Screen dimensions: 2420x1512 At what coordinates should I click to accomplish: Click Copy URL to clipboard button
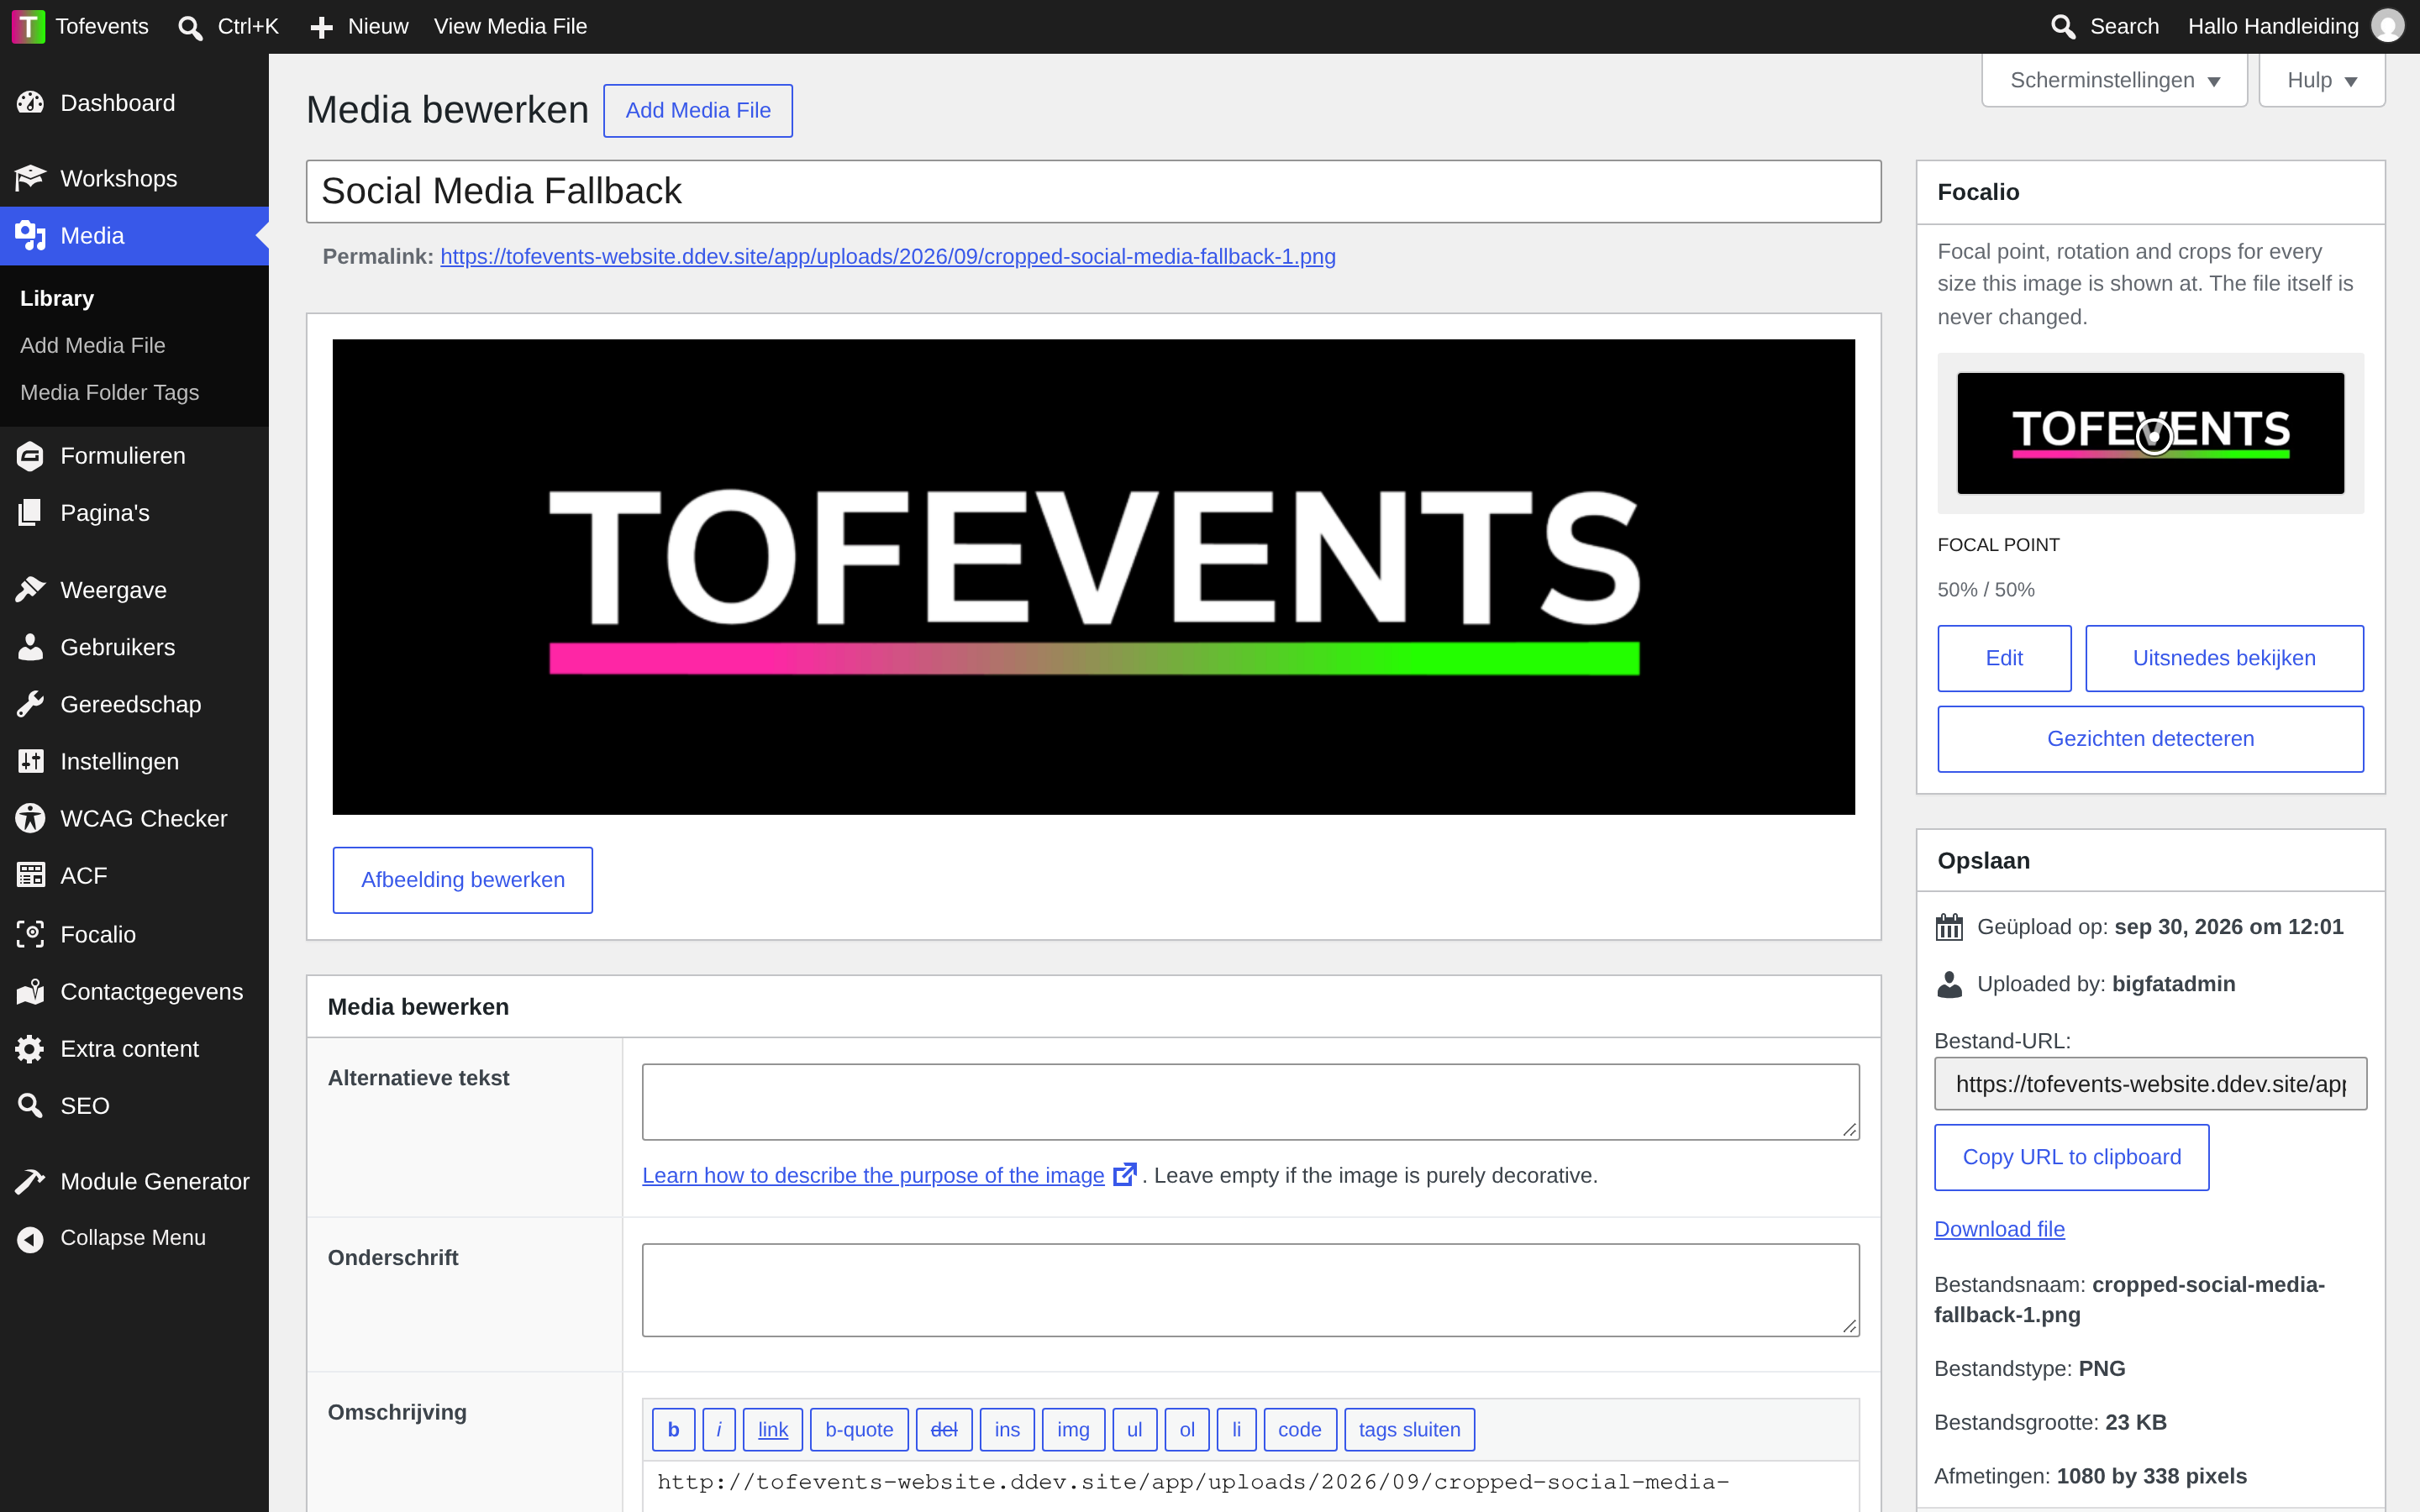(x=2071, y=1157)
